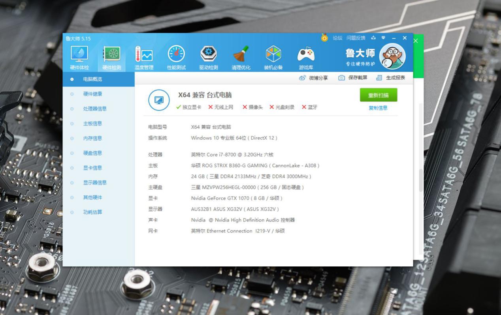The width and height of the screenshot is (501, 315).
Task: Click the Nvidia High Definition Audio value
Action: [x=243, y=220]
